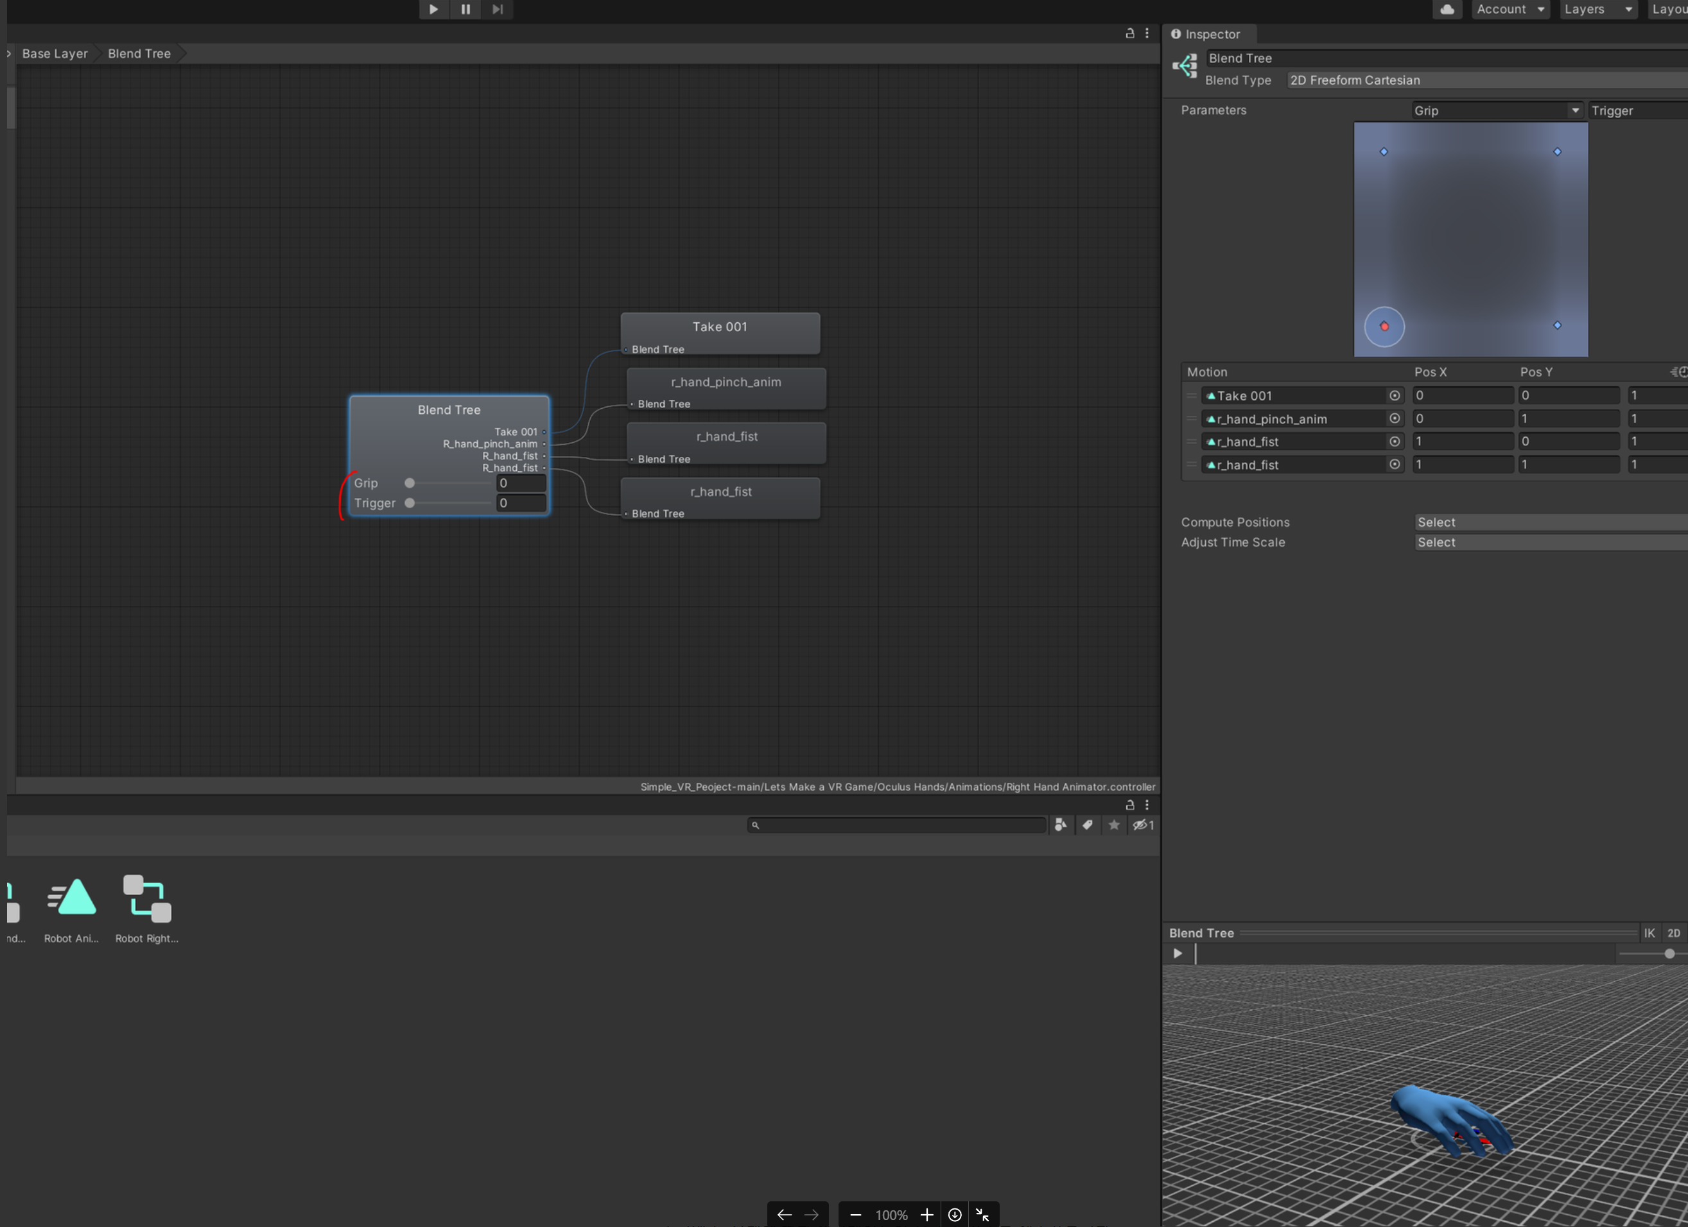The height and width of the screenshot is (1227, 1688).
Task: Click Search by Label tag icon
Action: click(x=1088, y=825)
